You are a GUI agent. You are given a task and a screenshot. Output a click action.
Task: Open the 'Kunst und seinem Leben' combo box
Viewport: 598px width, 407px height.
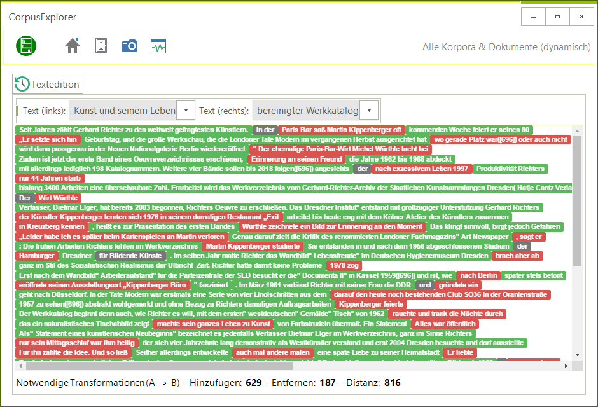click(x=124, y=111)
